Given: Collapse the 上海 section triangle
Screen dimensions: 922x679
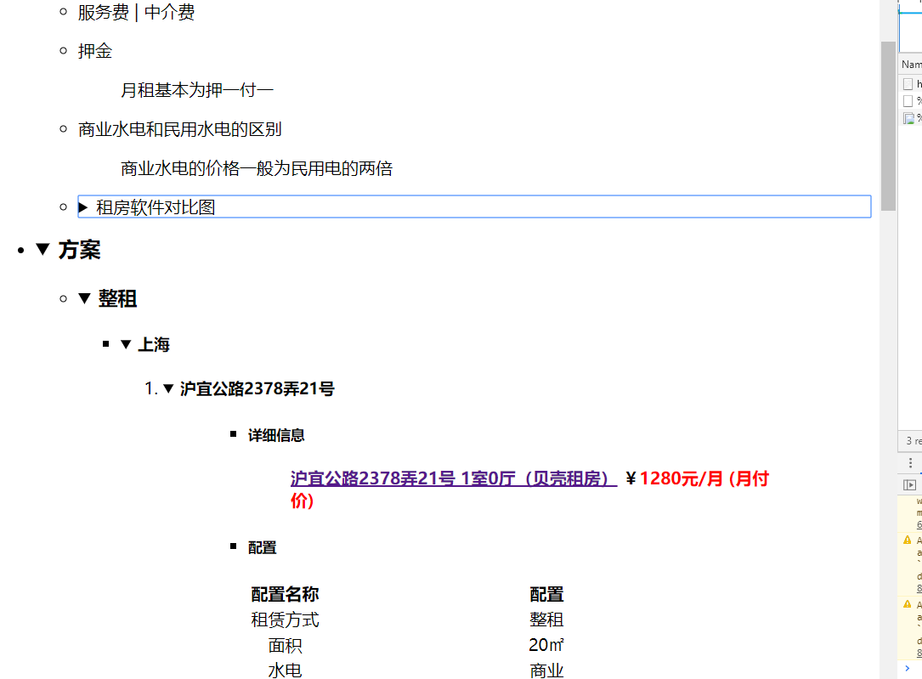Looking at the screenshot, I should [x=126, y=344].
